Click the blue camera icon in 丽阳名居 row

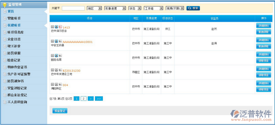(56, 56)
